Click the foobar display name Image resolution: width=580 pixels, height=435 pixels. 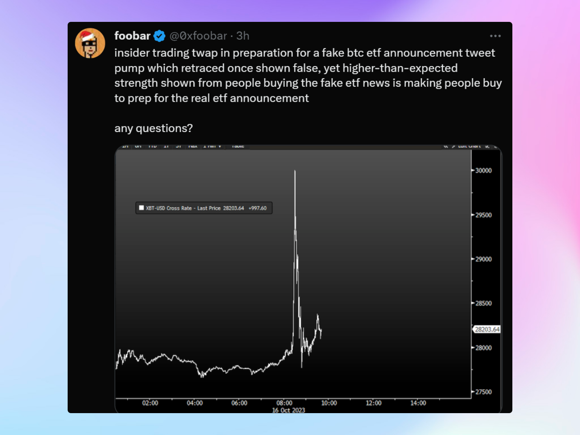(132, 36)
